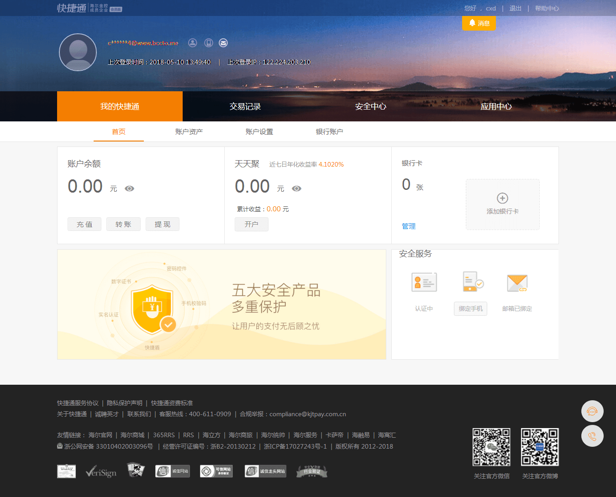The height and width of the screenshot is (497, 616).
Task: Click the 4.1020% annualized yield text
Action: 331,164
